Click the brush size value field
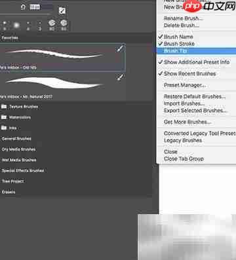 tap(41, 7)
